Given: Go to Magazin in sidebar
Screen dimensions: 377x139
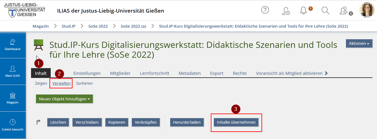Looking at the screenshot, I should click(x=13, y=98).
